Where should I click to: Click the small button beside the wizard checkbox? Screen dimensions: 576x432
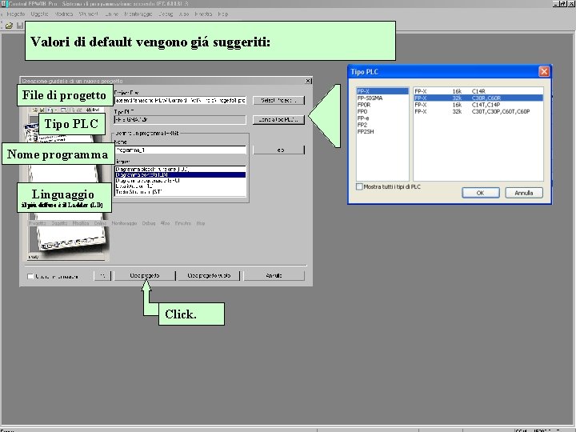point(102,275)
